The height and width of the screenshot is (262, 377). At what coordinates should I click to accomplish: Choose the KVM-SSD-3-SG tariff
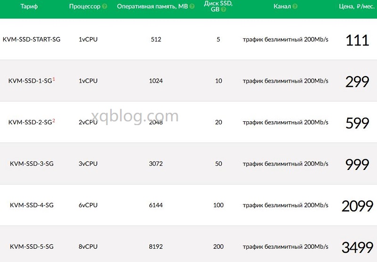point(32,164)
